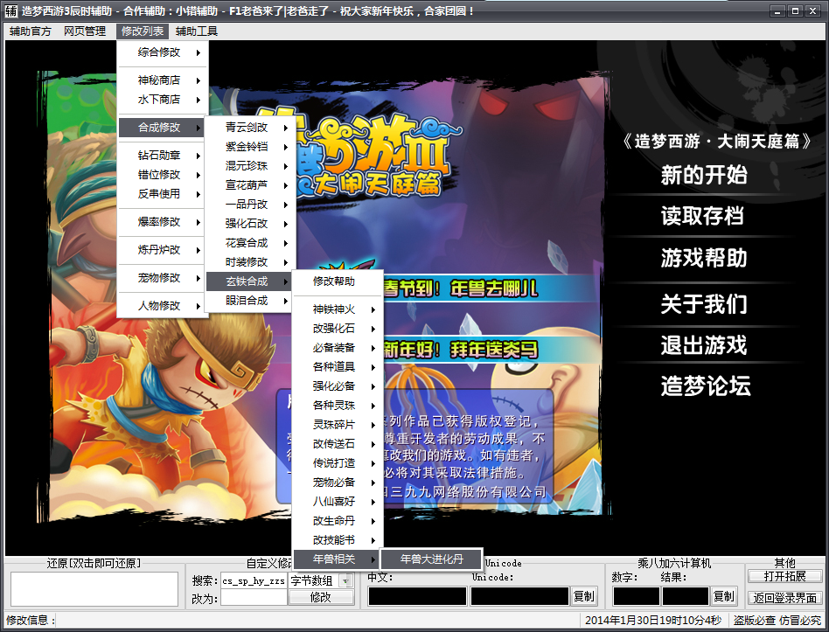Focus the 搜索 search field

point(254,580)
